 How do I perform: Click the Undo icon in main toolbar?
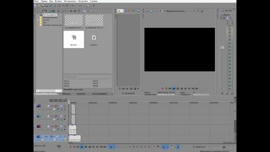click(73, 5)
